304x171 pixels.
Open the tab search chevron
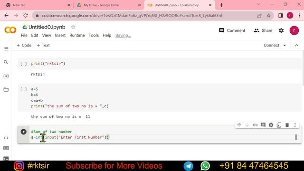pos(258,4)
